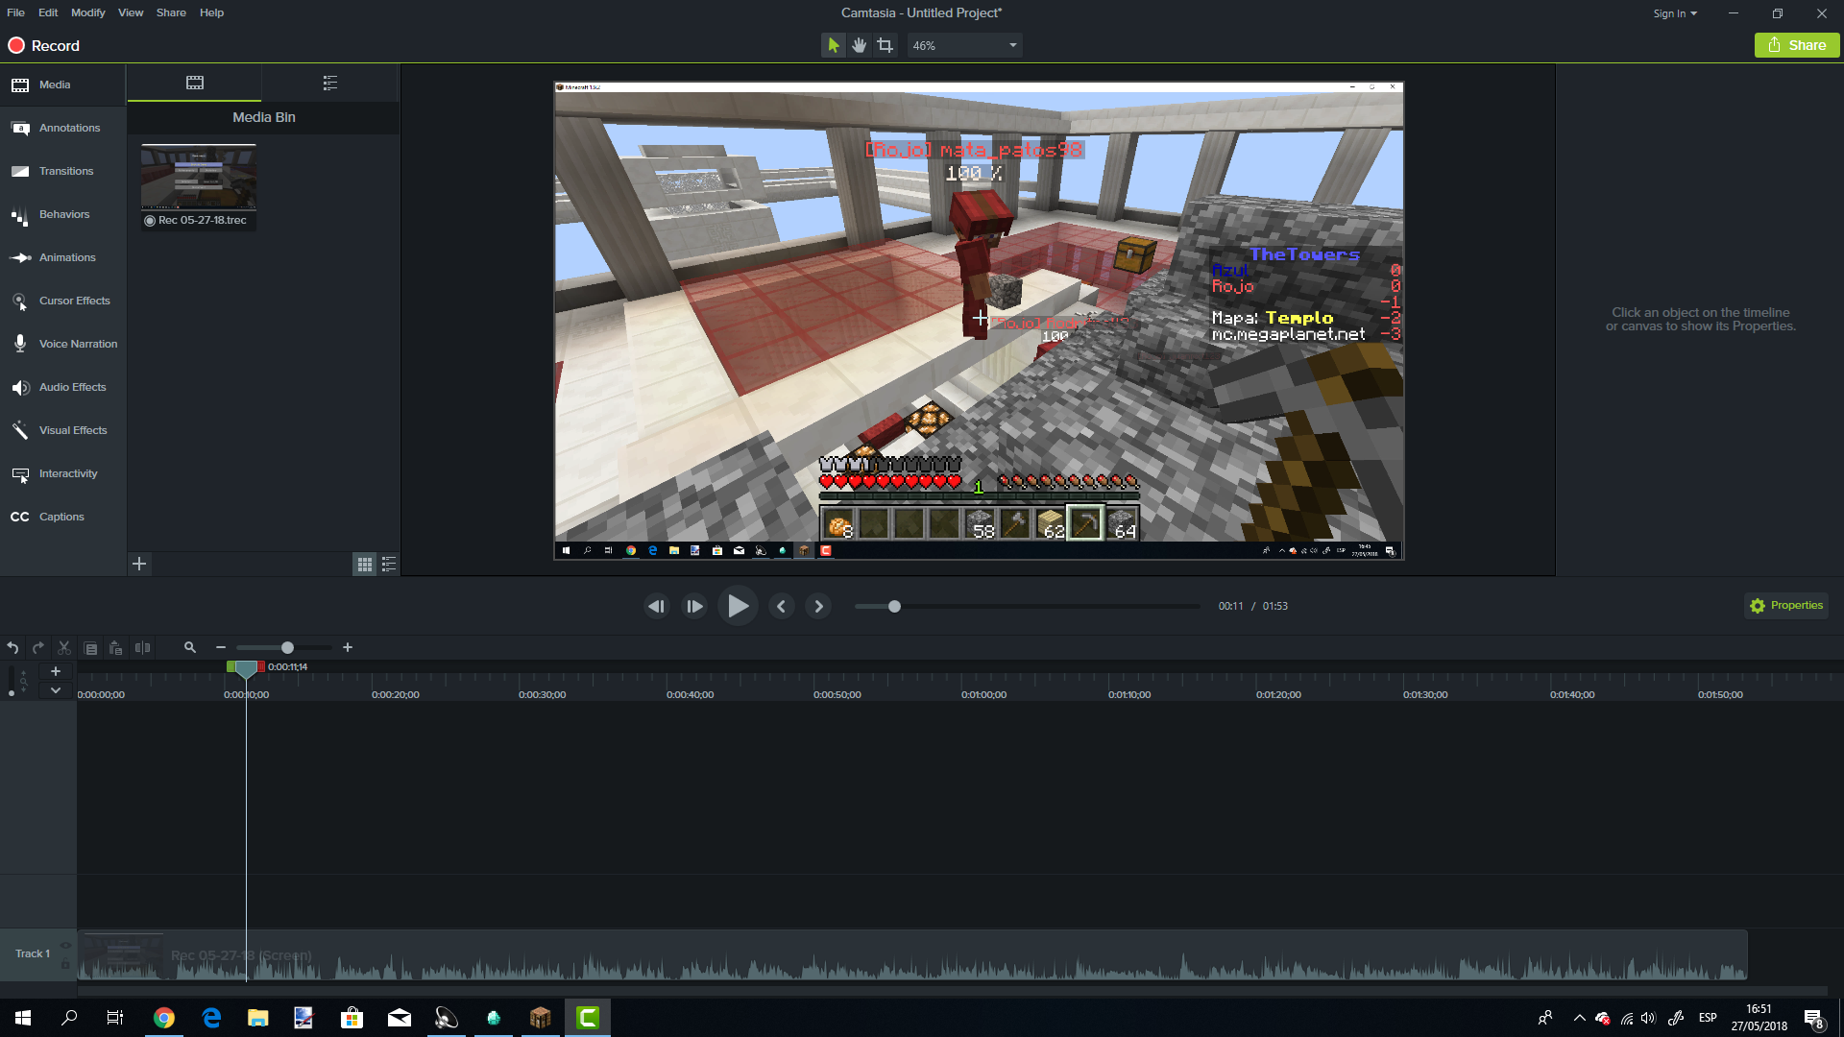Open the Voice Narration panel
The height and width of the screenshot is (1037, 1844).
tap(62, 344)
